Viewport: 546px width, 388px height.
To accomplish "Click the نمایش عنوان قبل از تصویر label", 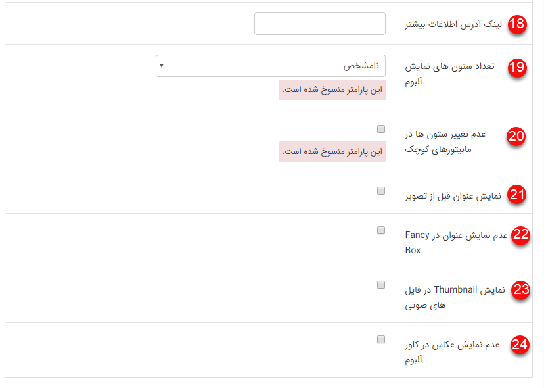I will tap(454, 195).
